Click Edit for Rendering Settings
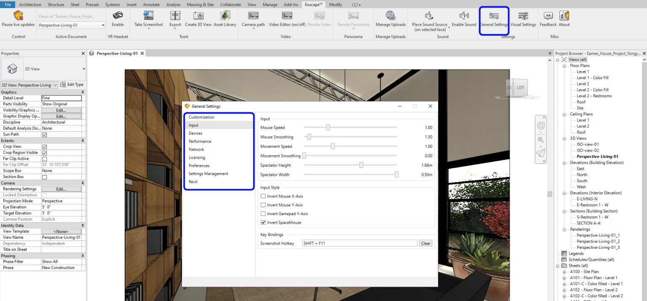The image size is (647, 301). click(x=61, y=189)
